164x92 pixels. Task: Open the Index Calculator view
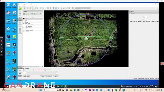point(20,32)
